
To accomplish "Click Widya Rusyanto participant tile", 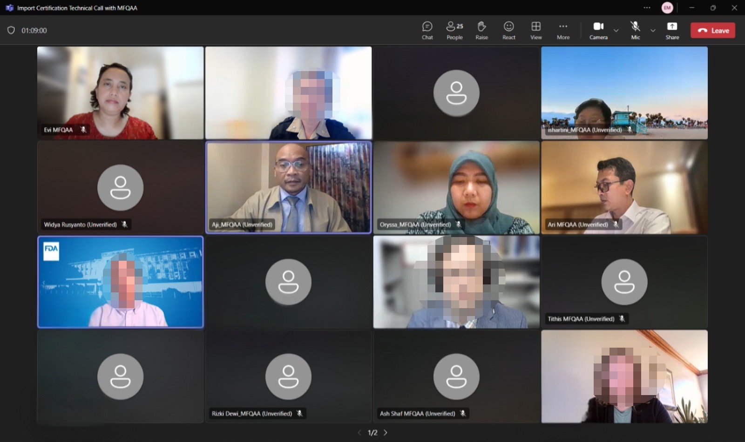I will (x=120, y=187).
